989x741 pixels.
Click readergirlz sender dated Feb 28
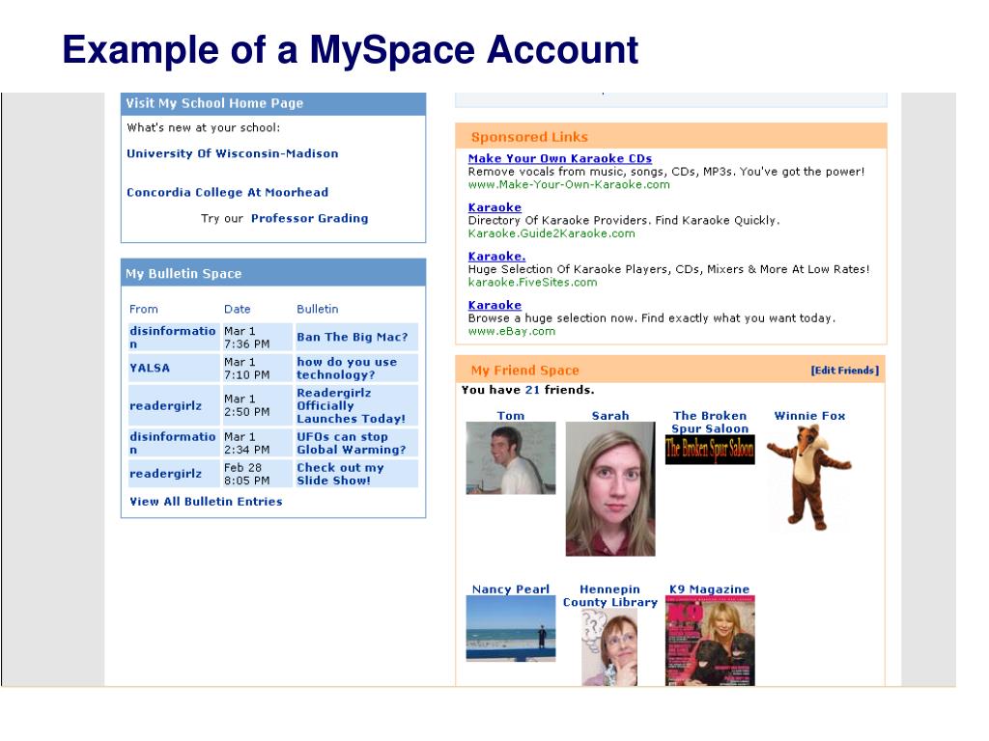165,474
